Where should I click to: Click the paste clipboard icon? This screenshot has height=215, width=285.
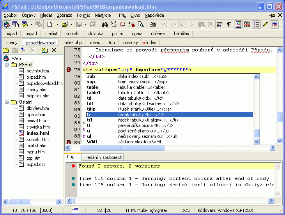(x=202, y=24)
